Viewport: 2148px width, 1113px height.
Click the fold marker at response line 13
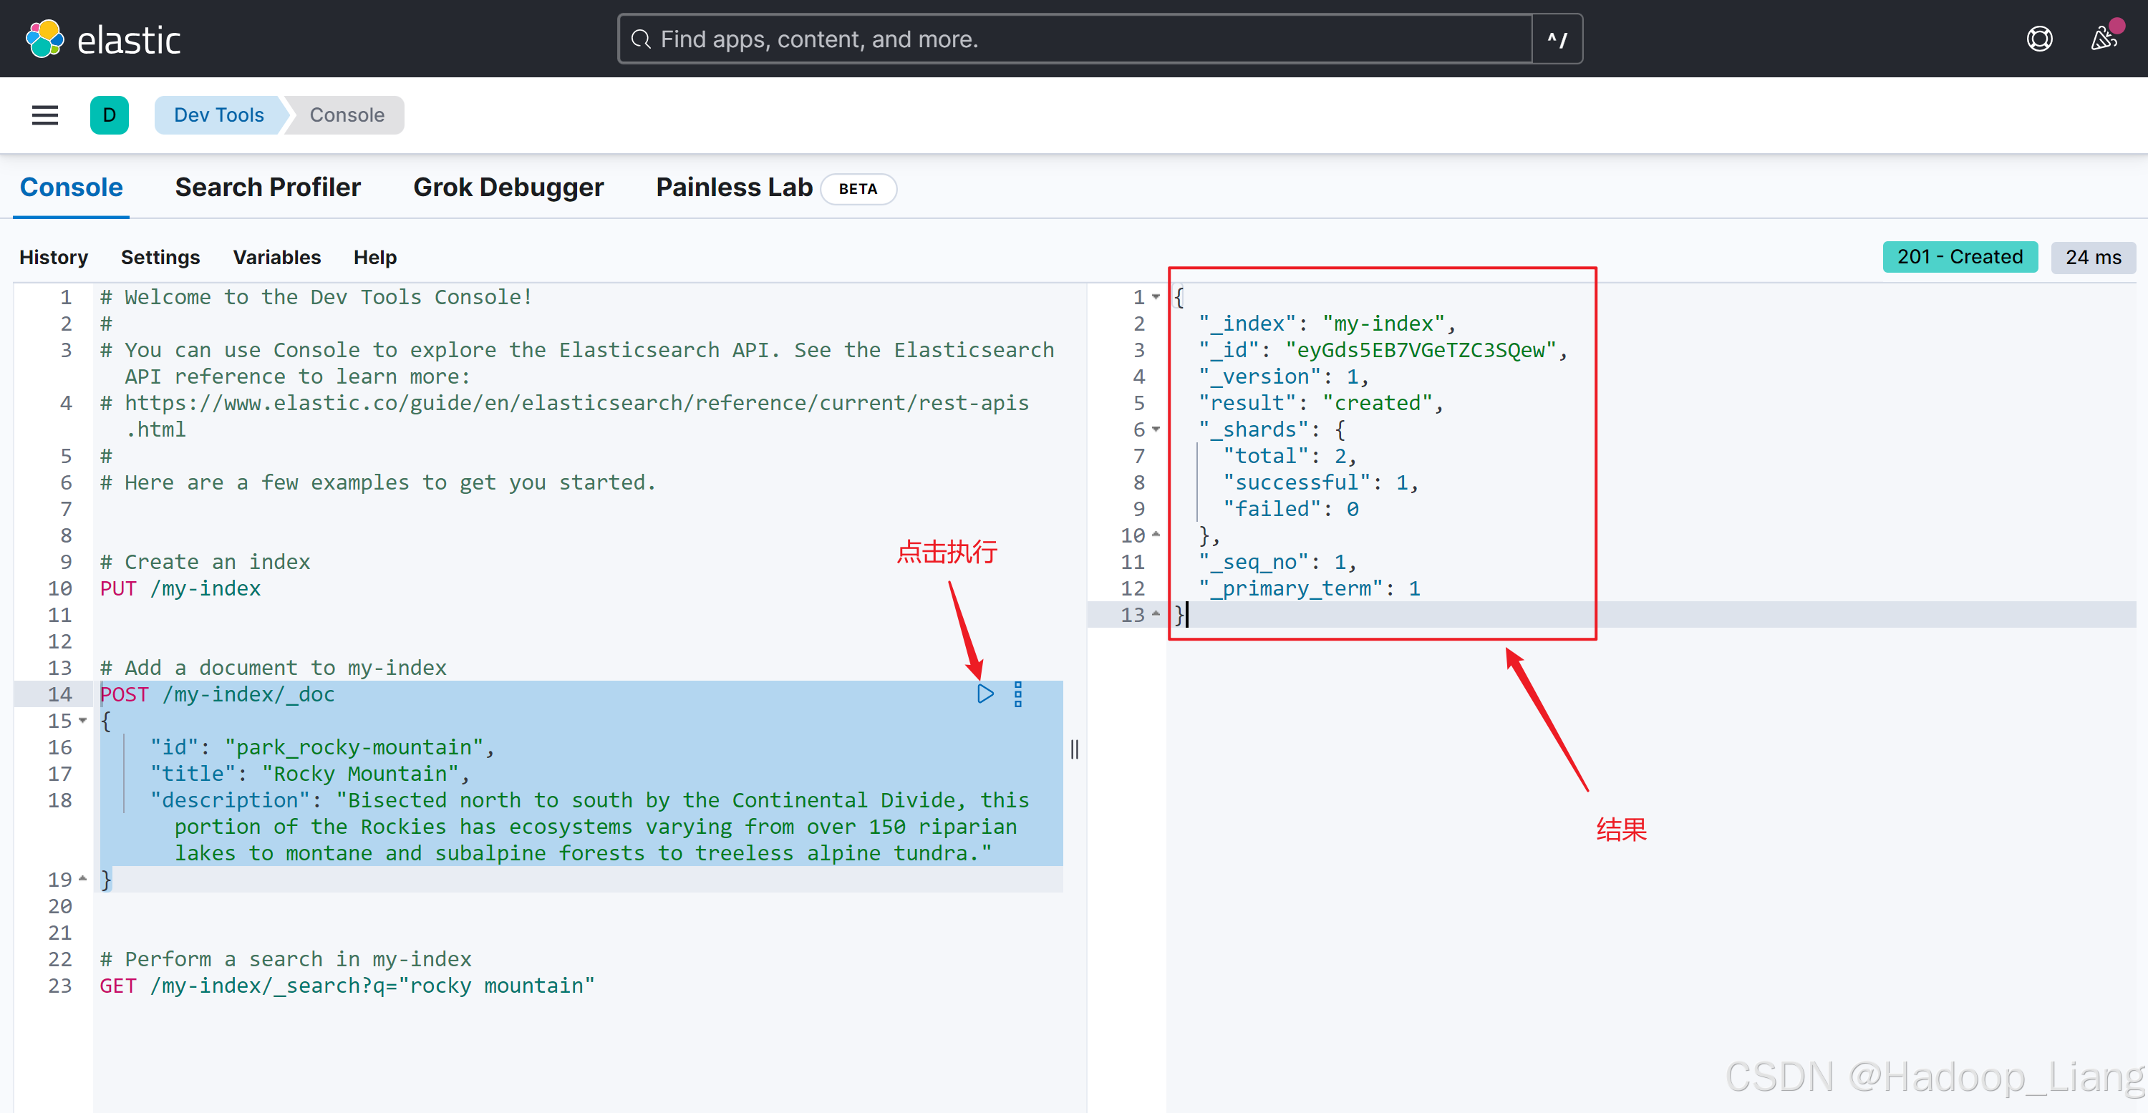pos(1156,614)
